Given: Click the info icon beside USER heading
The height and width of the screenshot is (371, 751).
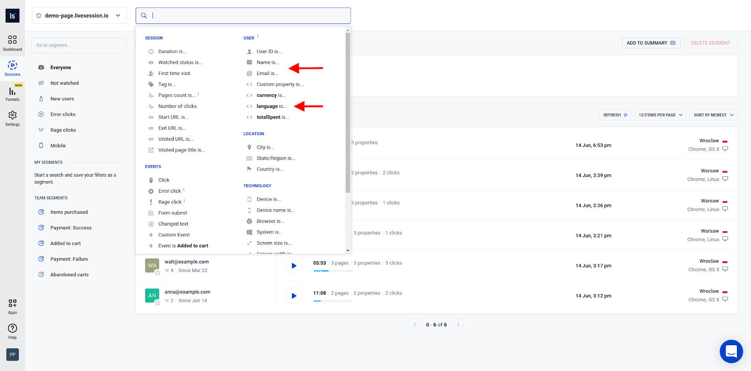Looking at the screenshot, I should (258, 36).
